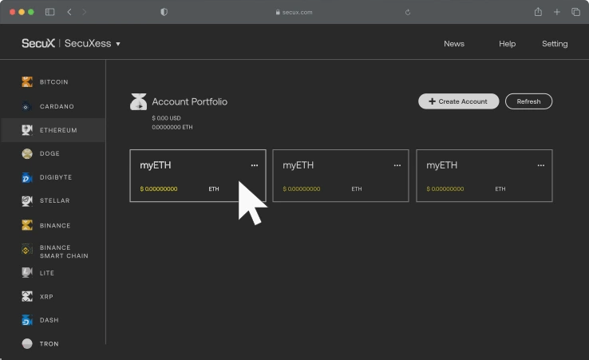589x360 pixels.
Task: Select BITCOIN in the sidebar
Action: pyautogui.click(x=54, y=82)
